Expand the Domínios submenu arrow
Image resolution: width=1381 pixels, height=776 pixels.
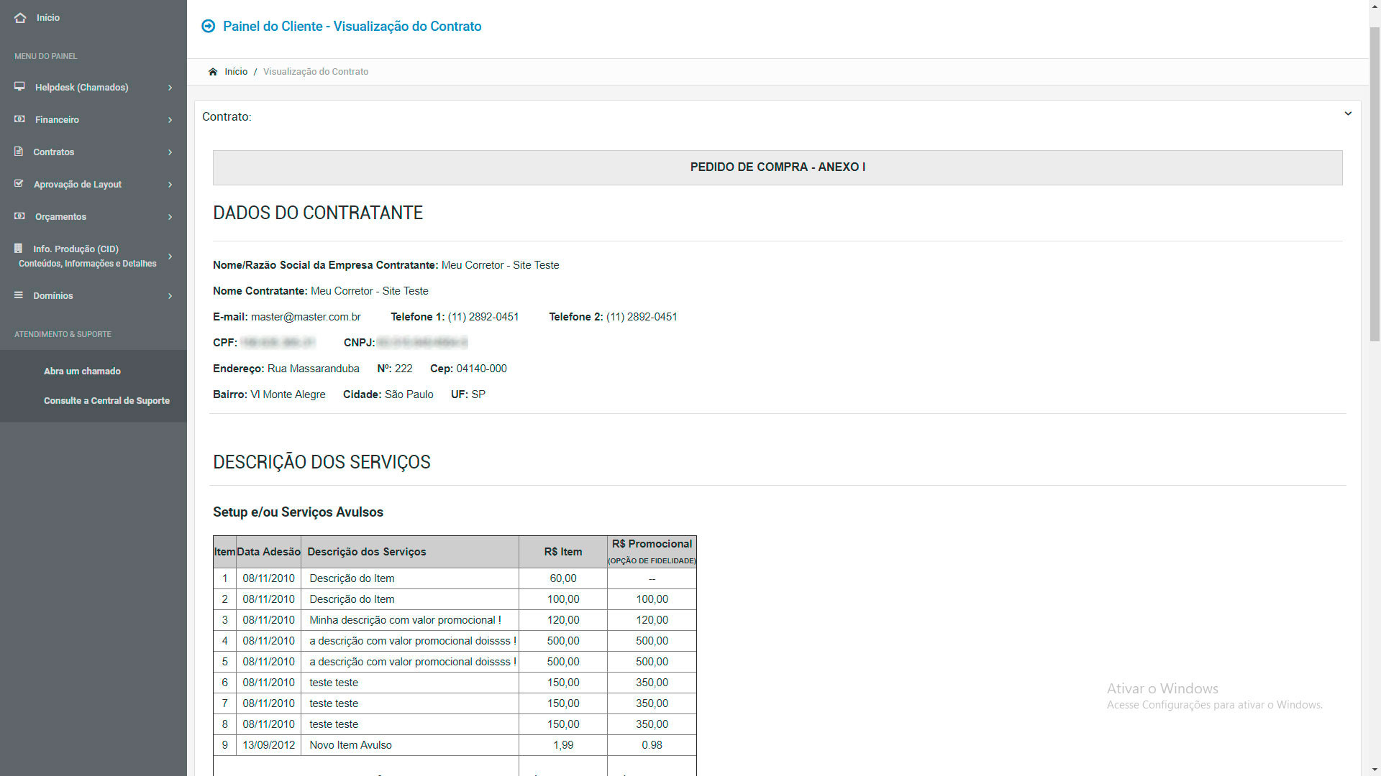click(x=170, y=296)
